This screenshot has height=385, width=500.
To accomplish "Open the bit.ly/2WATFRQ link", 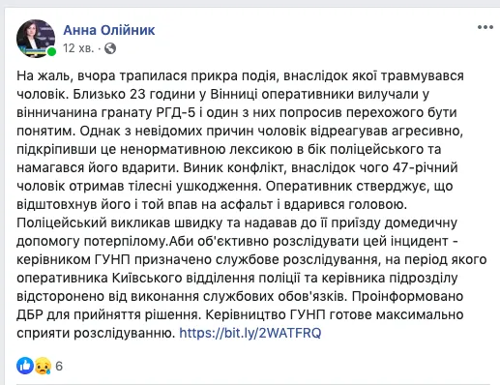I will coord(250,333).
